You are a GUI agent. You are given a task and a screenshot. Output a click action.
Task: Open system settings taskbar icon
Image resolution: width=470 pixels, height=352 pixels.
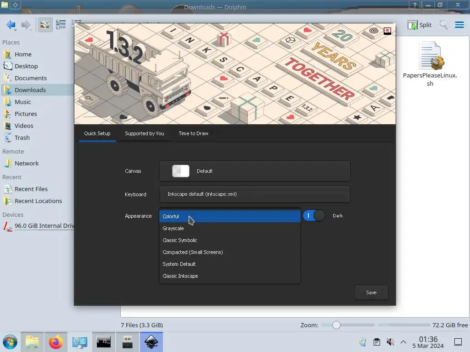(80, 342)
